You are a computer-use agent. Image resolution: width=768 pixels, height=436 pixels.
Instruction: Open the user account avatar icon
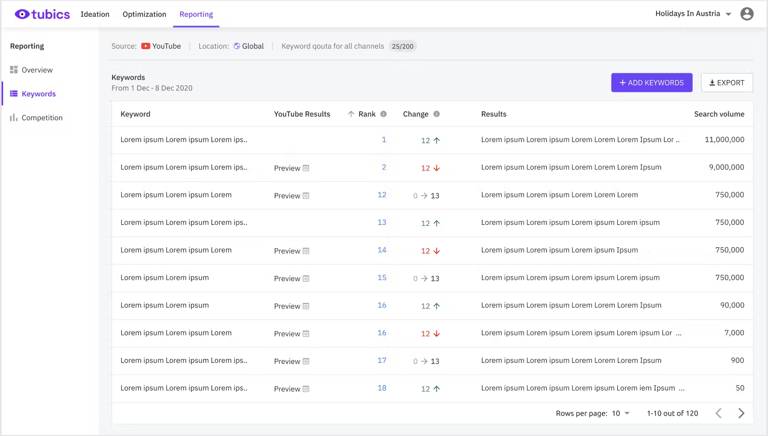[x=747, y=14]
